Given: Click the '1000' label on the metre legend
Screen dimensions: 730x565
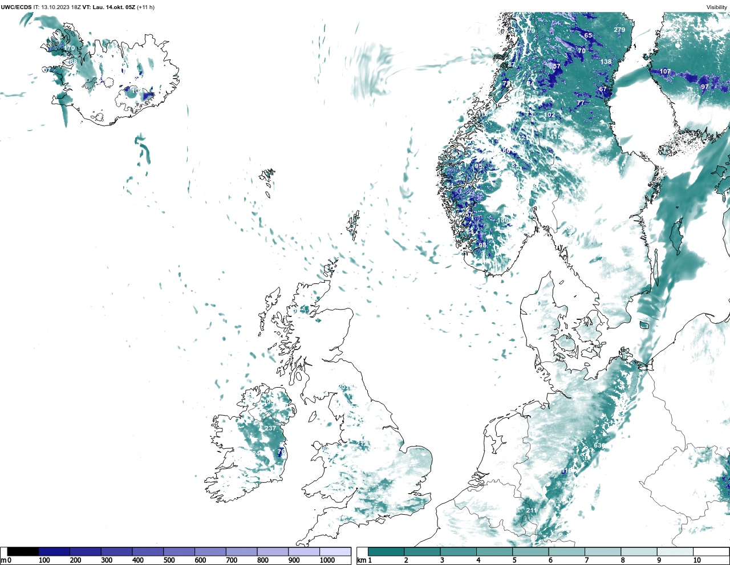Looking at the screenshot, I should 327,560.
